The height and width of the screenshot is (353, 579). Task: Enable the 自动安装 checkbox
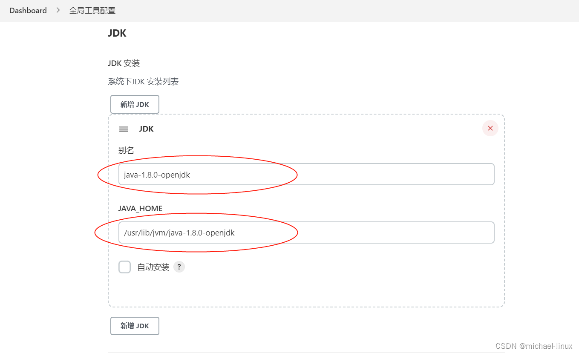tap(125, 267)
